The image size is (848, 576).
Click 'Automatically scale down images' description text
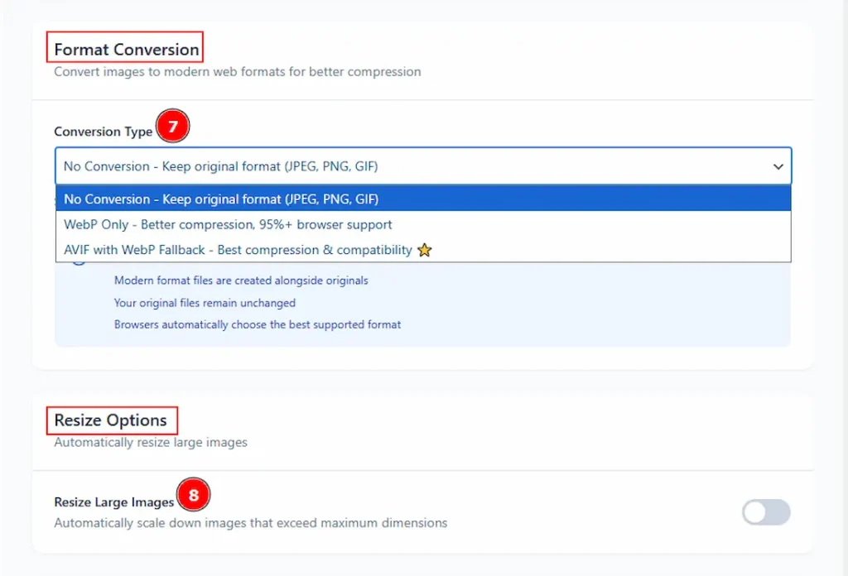pyautogui.click(x=250, y=523)
